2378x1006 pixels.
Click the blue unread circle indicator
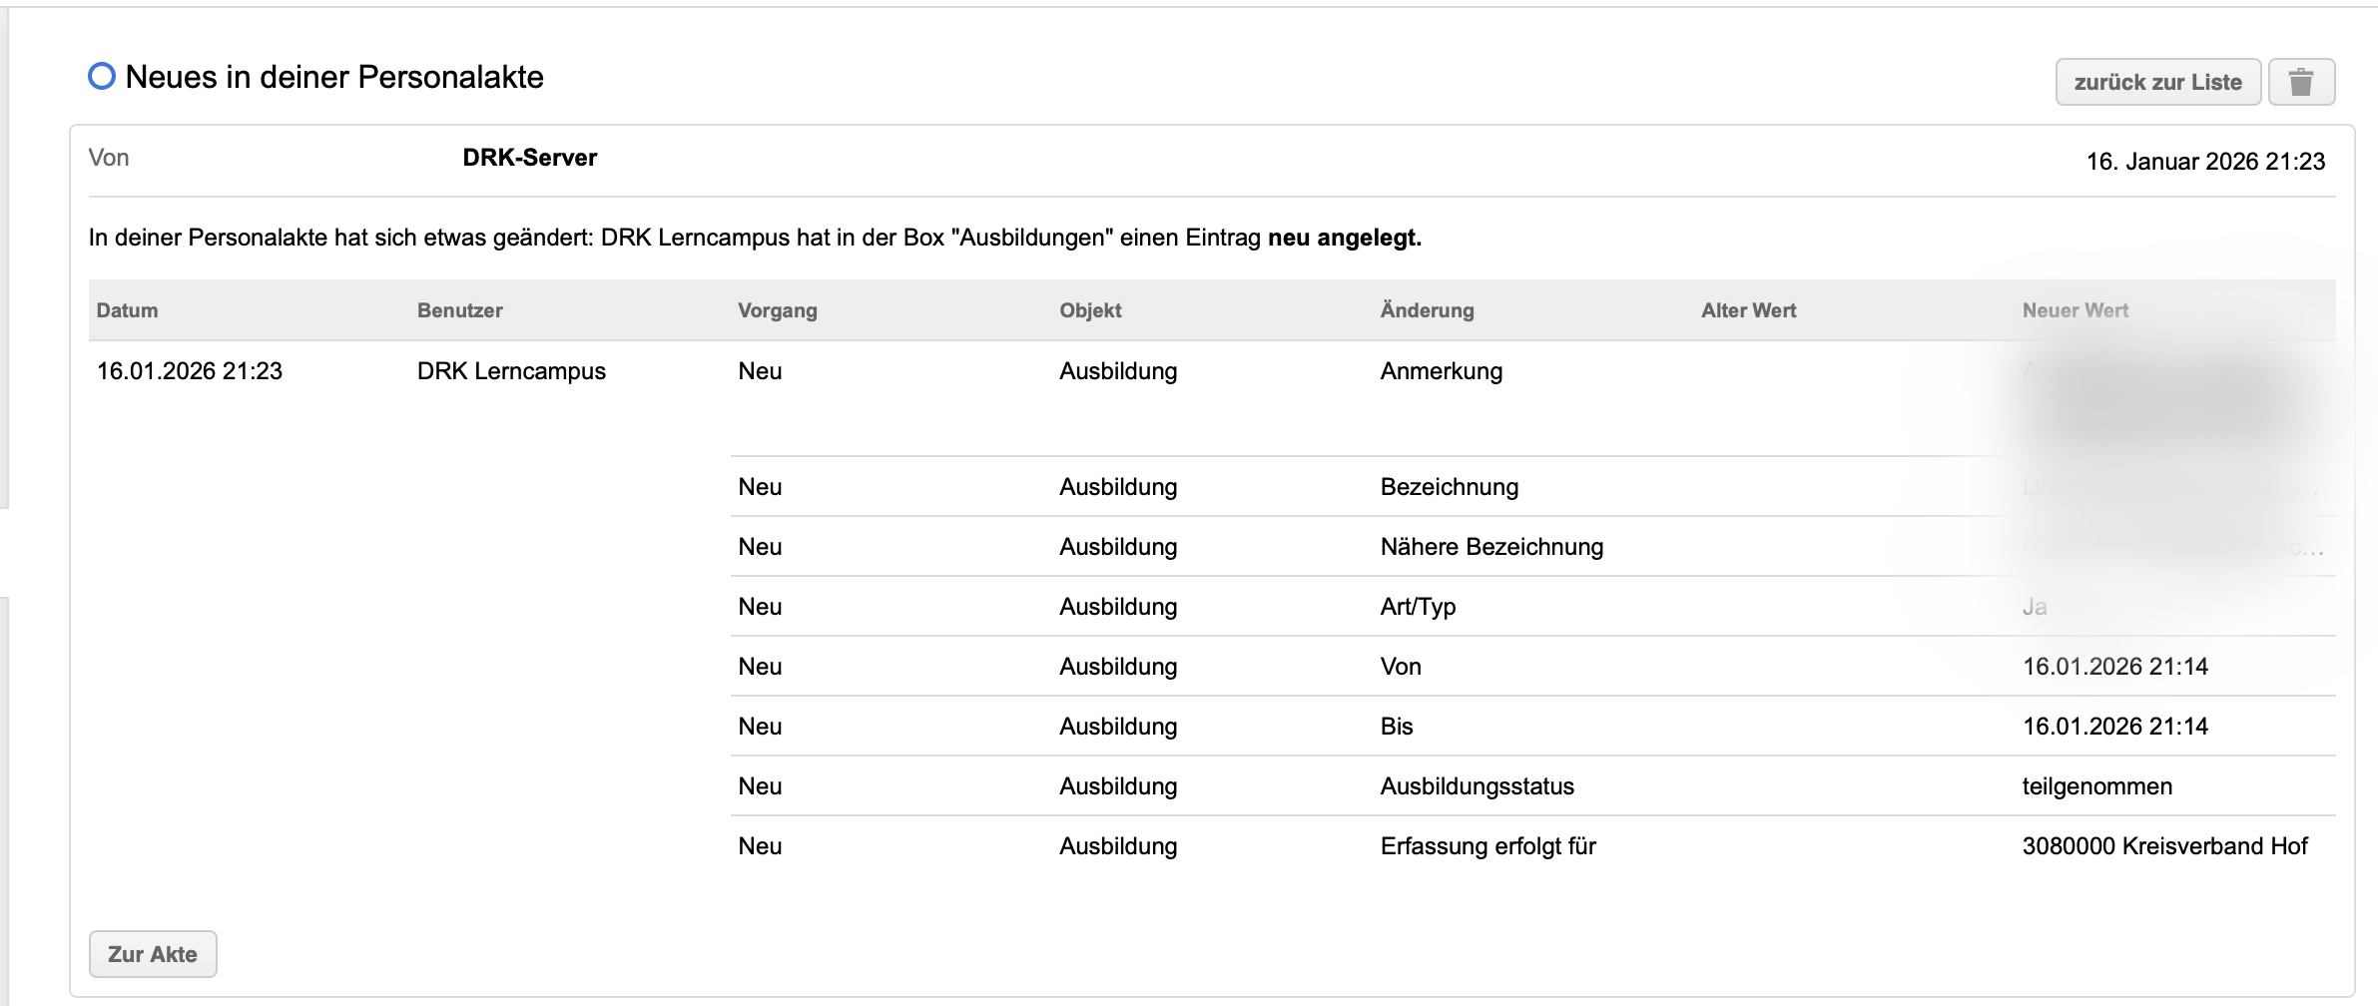[102, 77]
